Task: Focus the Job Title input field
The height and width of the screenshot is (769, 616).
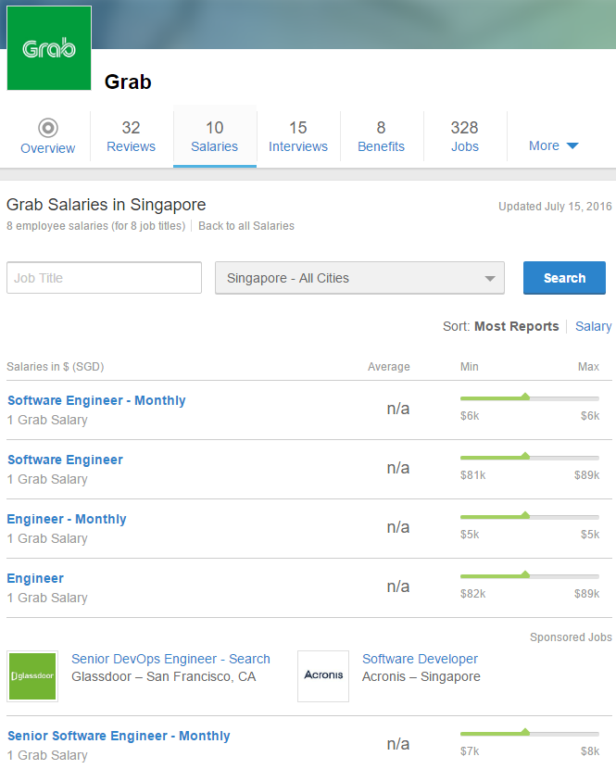Action: point(104,278)
